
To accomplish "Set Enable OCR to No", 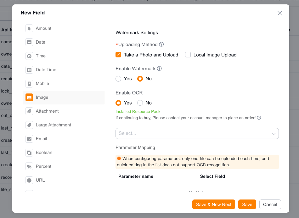I will pyautogui.click(x=140, y=103).
